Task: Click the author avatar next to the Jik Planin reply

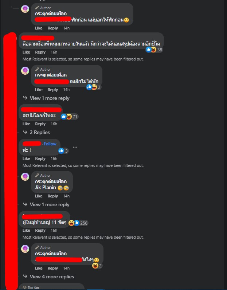Action: tap(25, 177)
